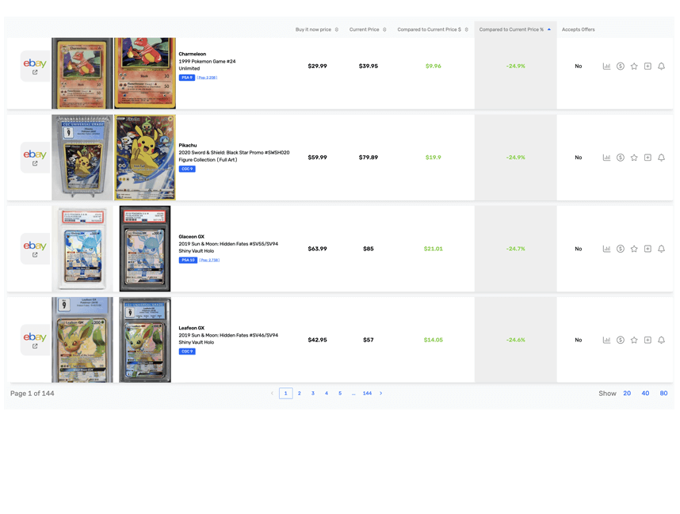The width and height of the screenshot is (680, 514).
Task: Open price chart icon for Glaceon GX row
Action: (x=606, y=249)
